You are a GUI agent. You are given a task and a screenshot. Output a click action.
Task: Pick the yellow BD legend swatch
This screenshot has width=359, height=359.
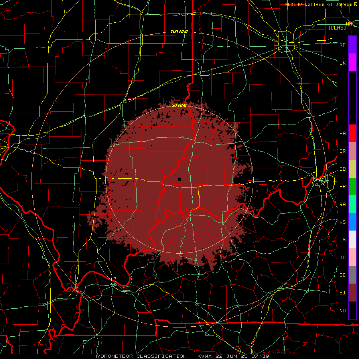click(352, 169)
